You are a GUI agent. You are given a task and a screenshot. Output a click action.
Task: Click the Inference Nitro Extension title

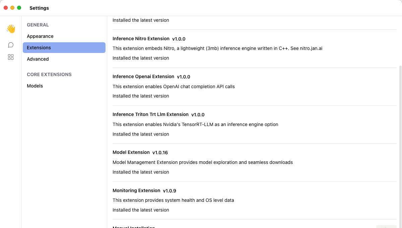[x=141, y=39]
